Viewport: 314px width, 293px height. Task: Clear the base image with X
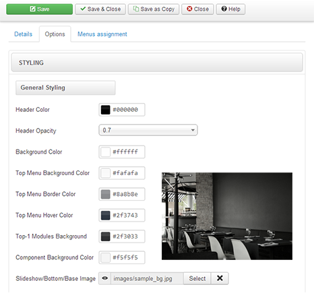(x=220, y=278)
